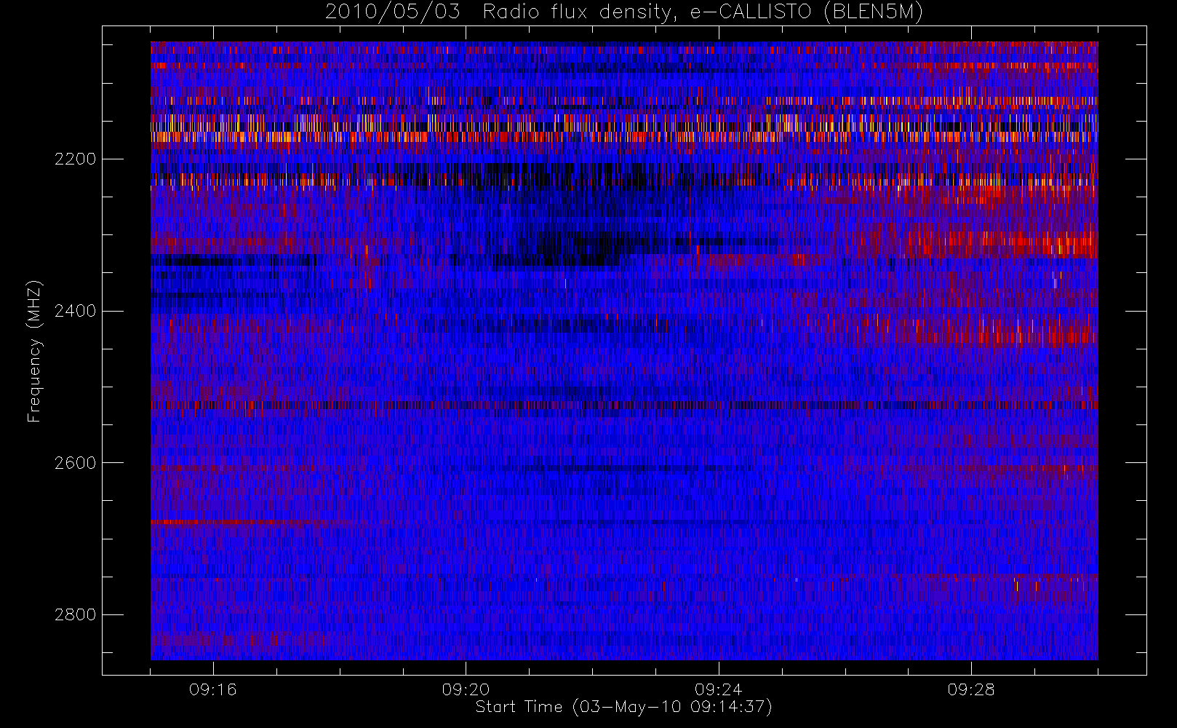This screenshot has width=1177, height=728.
Task: Click the plot title 'Radio flux density, e-CALLISTO (BLEN5M)'
Action: 703,12
